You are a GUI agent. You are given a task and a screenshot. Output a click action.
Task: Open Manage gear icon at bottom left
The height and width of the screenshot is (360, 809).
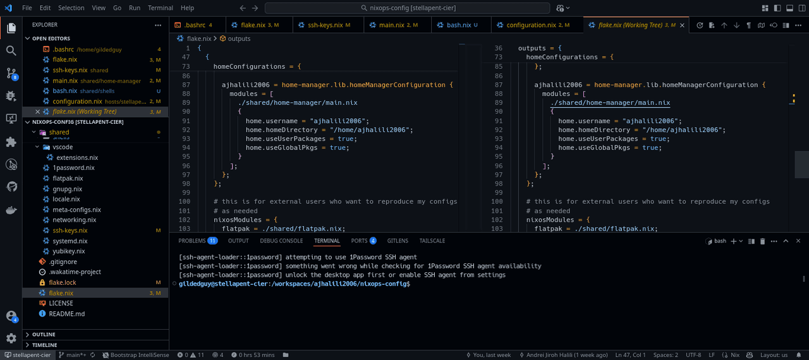[11, 338]
